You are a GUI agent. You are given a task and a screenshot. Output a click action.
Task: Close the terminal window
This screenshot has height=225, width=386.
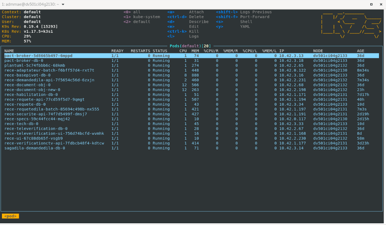(x=381, y=4)
